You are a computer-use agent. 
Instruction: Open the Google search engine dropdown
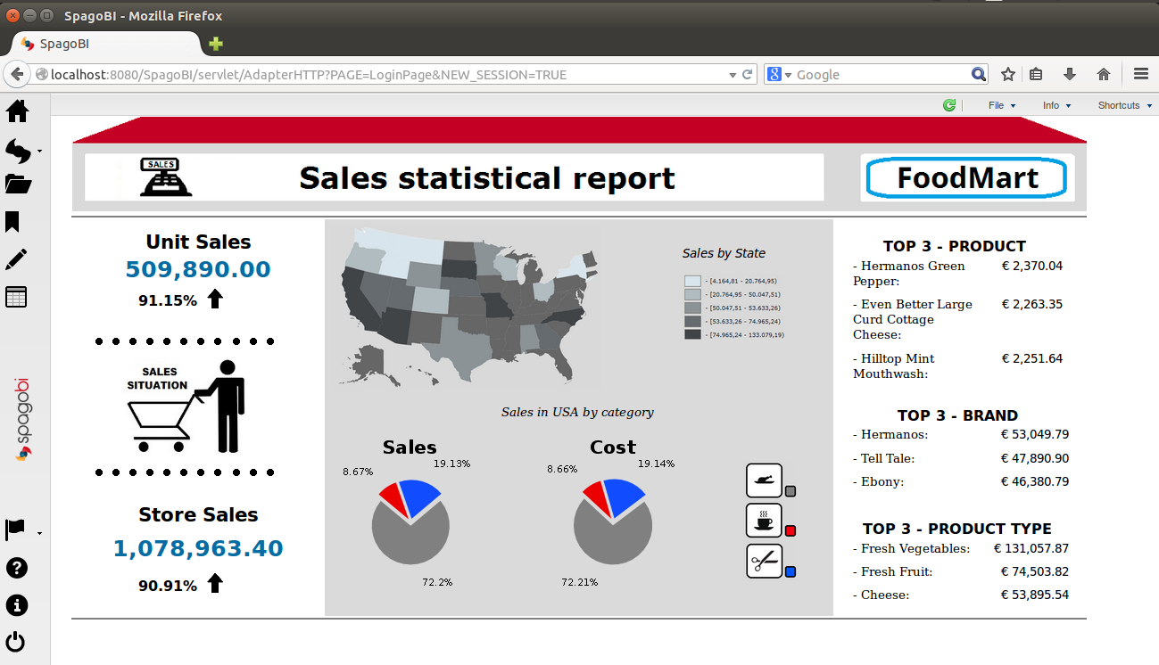(x=777, y=75)
